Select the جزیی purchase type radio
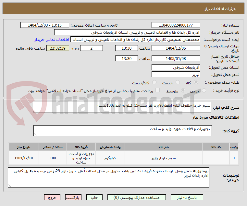247x206 pixels. 204,91
